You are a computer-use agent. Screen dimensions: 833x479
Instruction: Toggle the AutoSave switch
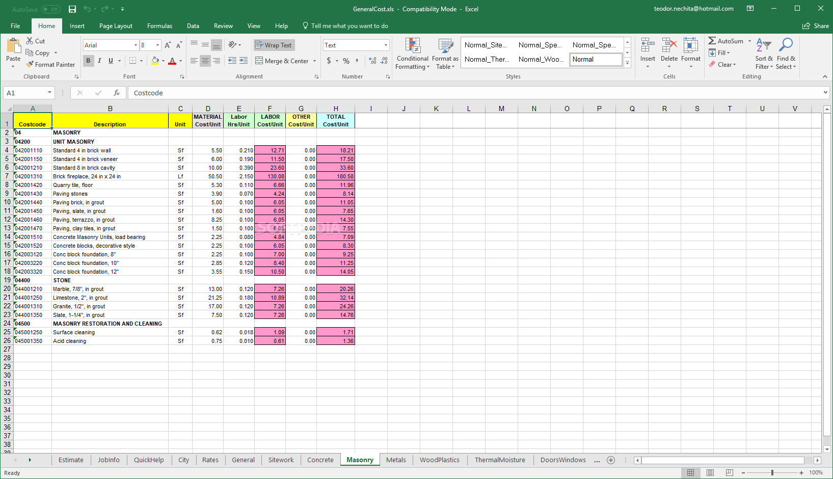[50, 9]
